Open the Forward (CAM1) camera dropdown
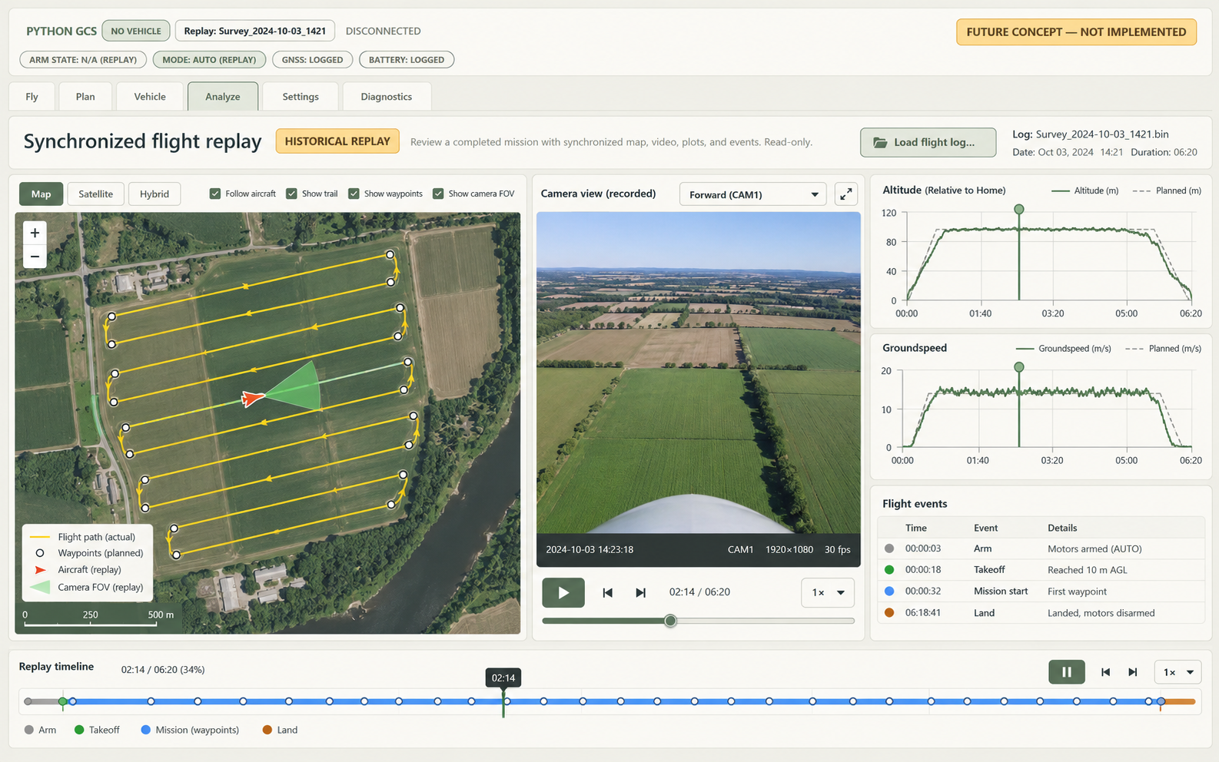The height and width of the screenshot is (762, 1219). (x=753, y=194)
